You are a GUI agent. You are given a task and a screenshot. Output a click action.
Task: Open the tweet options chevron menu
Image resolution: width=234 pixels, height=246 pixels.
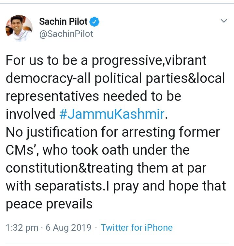point(224,21)
